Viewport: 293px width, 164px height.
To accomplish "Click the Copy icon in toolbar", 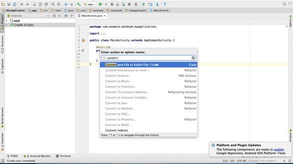I will tap(40, 4).
